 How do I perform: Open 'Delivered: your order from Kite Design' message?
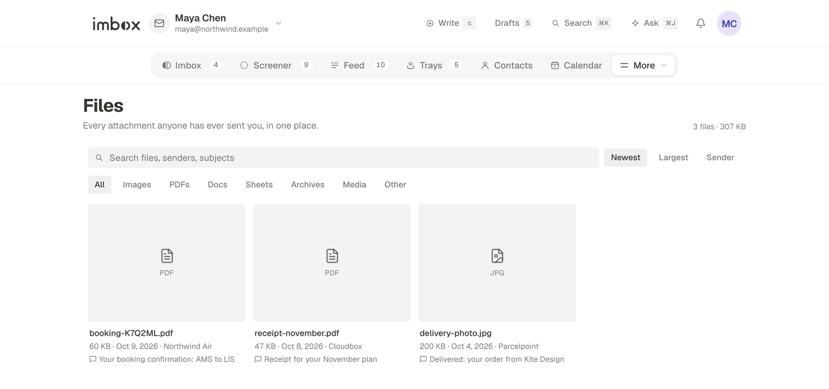tap(492, 359)
